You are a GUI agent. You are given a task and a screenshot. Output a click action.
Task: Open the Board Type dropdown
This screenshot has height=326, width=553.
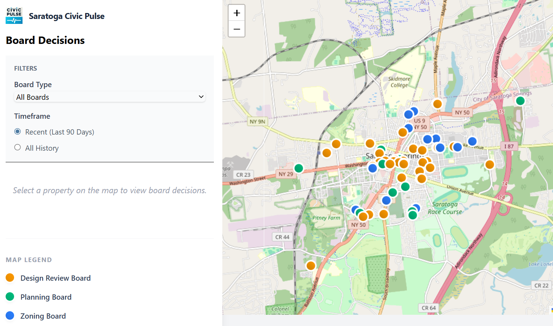point(110,97)
